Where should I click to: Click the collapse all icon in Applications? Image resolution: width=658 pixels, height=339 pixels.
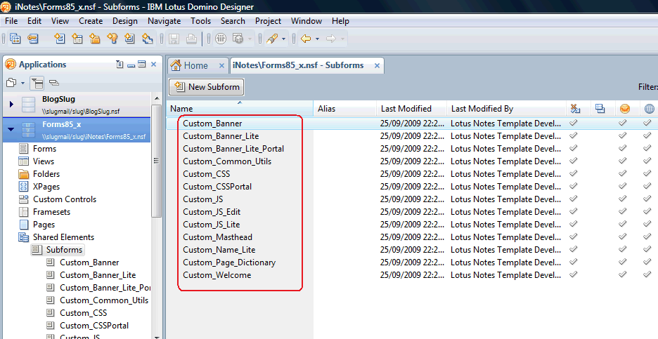click(x=53, y=83)
